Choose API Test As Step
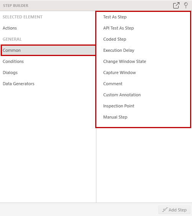Viewport: 192px width, 216px height. [119, 28]
